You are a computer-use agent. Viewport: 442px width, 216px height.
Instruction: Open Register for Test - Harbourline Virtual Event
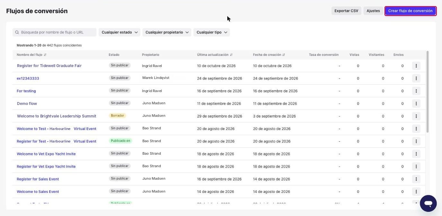(x=57, y=141)
